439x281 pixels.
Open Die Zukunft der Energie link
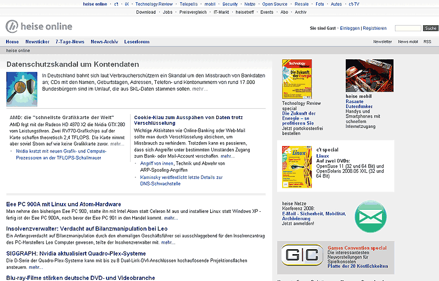pyautogui.click(x=299, y=119)
